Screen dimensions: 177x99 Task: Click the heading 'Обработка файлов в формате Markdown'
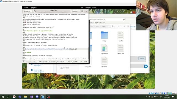(x=39, y=31)
